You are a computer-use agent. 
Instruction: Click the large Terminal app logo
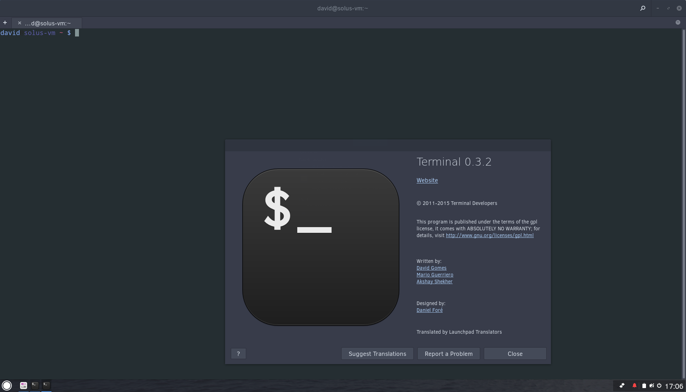(320, 247)
